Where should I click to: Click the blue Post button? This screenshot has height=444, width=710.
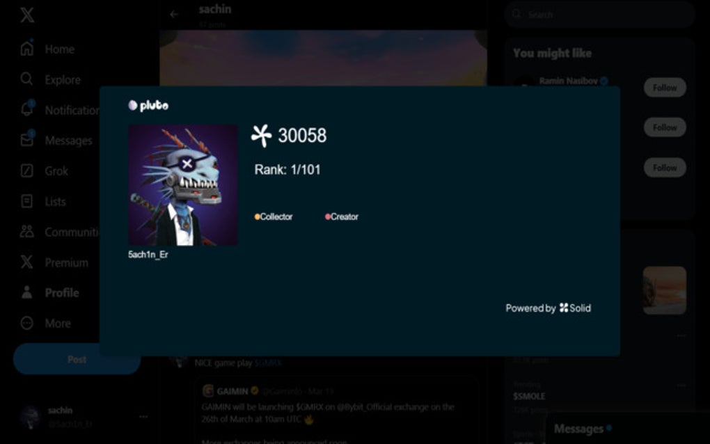77,359
